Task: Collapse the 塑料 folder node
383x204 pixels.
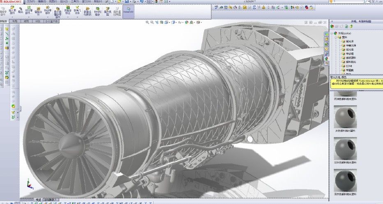Action: click(x=336, y=38)
